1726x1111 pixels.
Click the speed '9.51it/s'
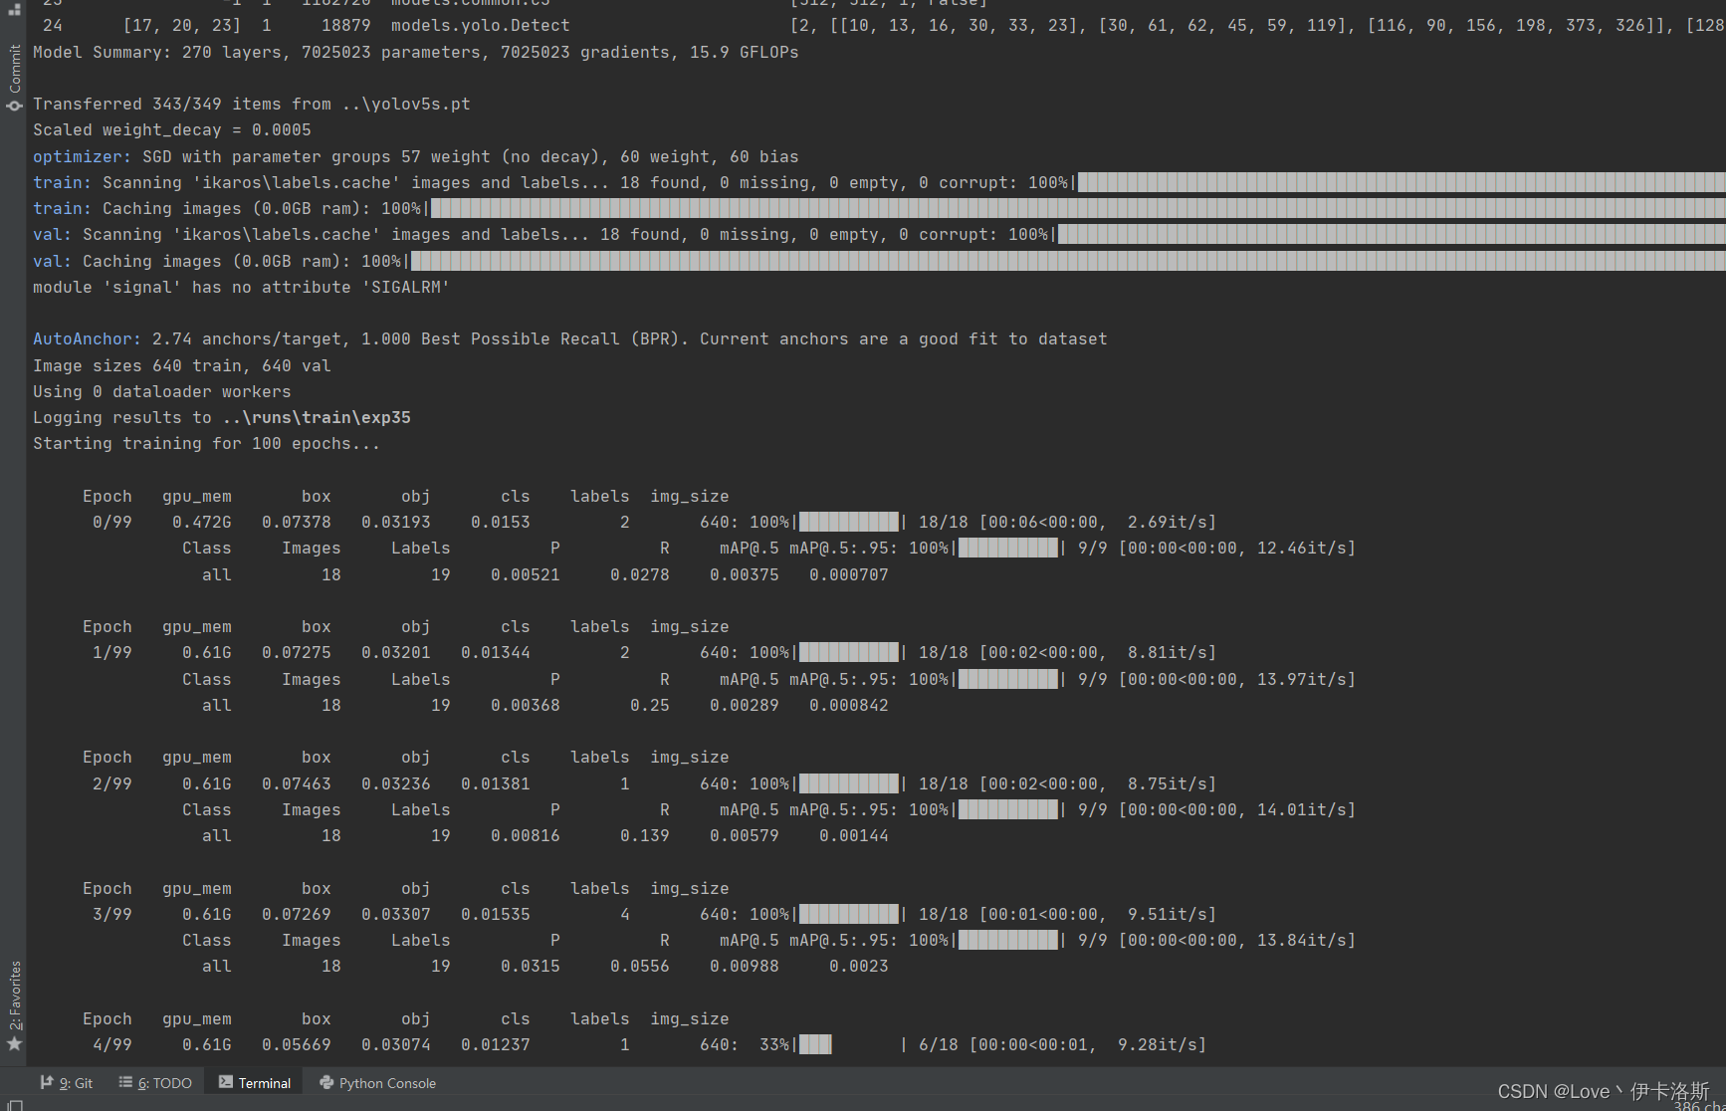(1168, 914)
